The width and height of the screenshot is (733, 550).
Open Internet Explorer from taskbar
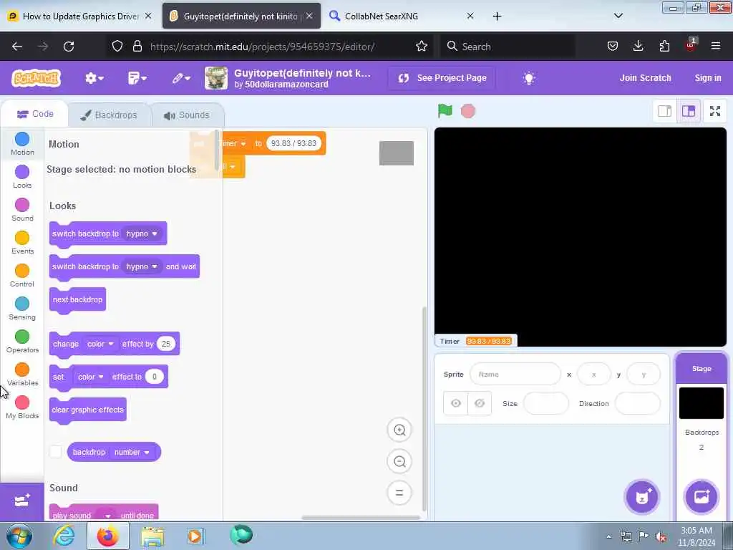pos(64,536)
